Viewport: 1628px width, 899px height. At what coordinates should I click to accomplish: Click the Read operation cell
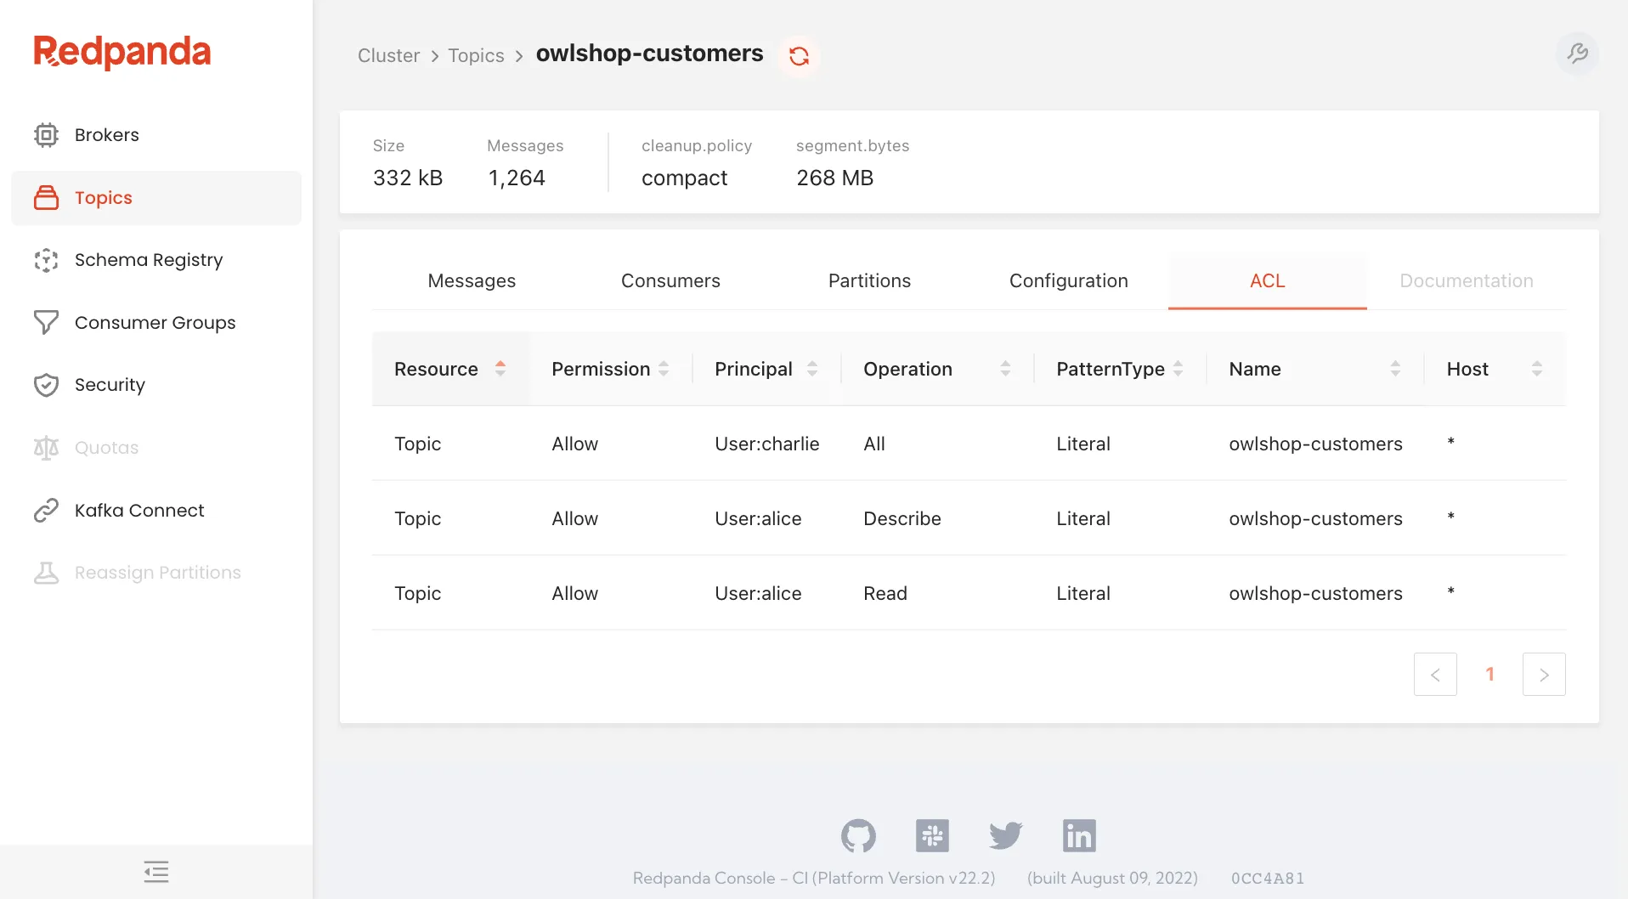(885, 593)
